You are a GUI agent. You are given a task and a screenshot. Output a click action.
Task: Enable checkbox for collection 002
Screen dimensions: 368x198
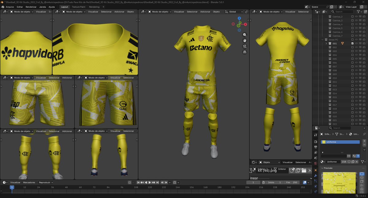pos(352,47)
